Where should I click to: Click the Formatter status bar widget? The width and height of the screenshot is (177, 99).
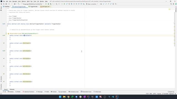(x=165, y=94)
